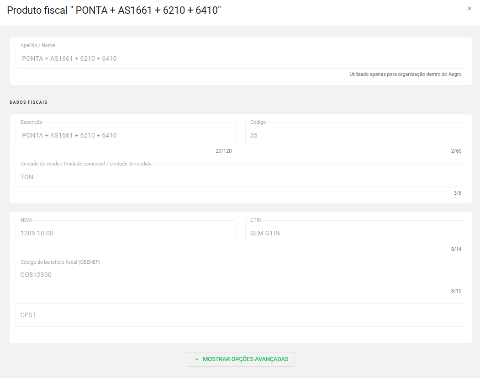Focus the GTIN field showing SEM GTIN
This screenshot has width=480, height=378.
[355, 233]
